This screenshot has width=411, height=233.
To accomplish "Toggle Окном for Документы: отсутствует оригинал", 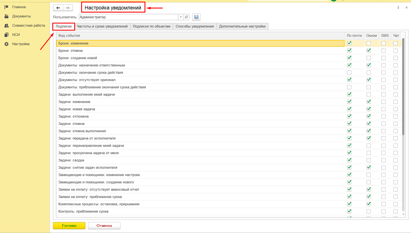I will (369, 80).
